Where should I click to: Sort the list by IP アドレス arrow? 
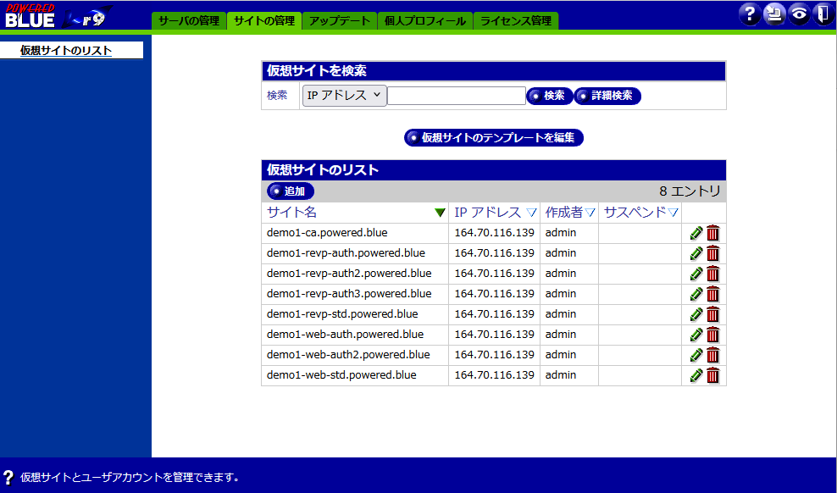click(531, 213)
